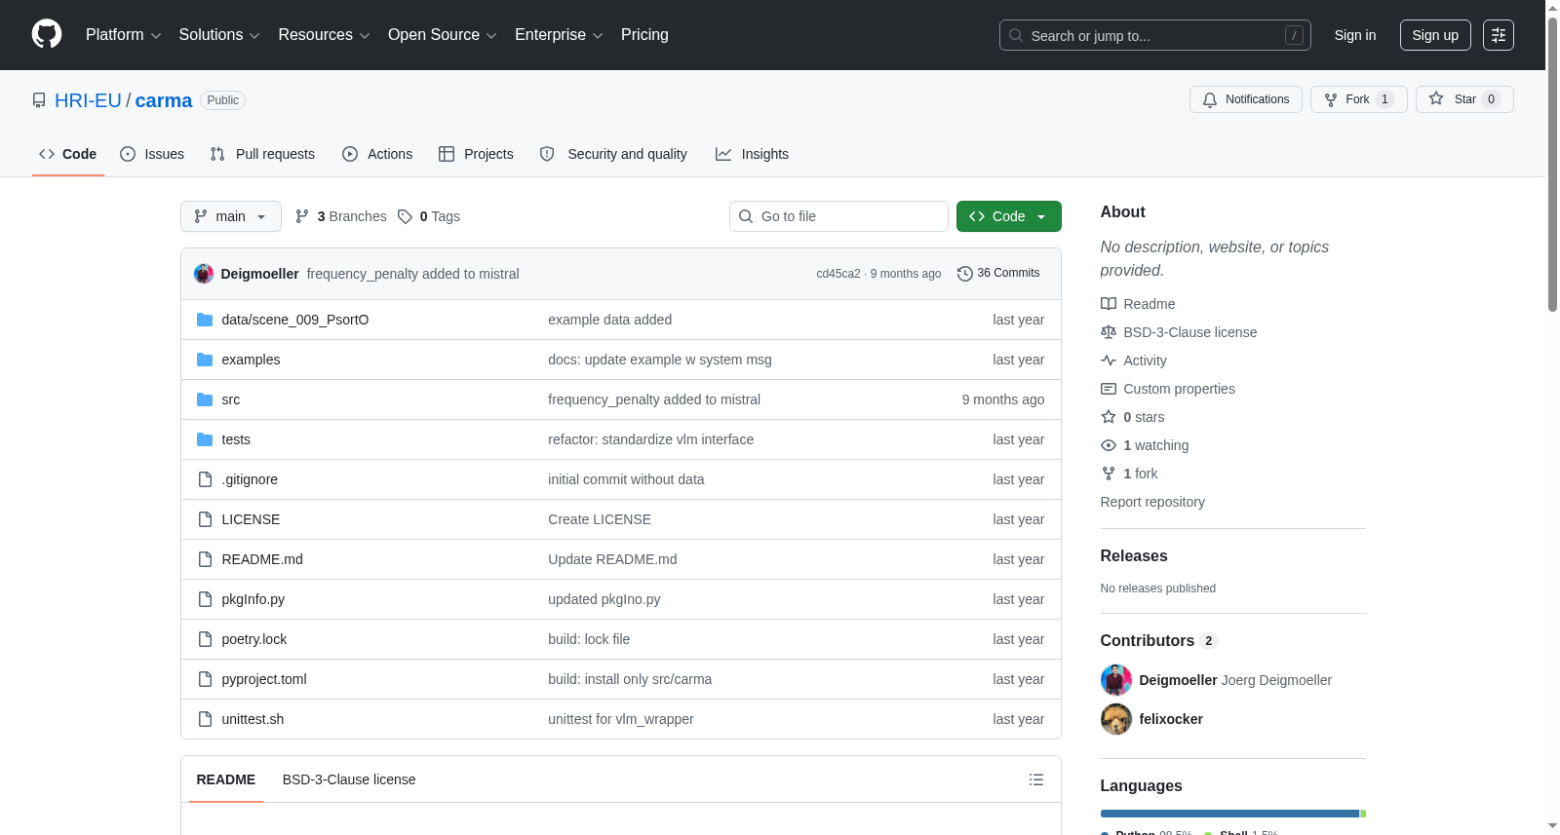Screen dimensions: 1560x835
Task: Click the file icon next to pyproject.toml
Action: click(x=205, y=679)
